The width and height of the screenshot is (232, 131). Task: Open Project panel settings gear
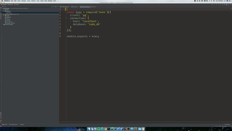point(56,7)
